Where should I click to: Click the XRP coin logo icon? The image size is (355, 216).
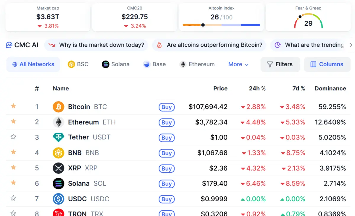click(x=58, y=168)
